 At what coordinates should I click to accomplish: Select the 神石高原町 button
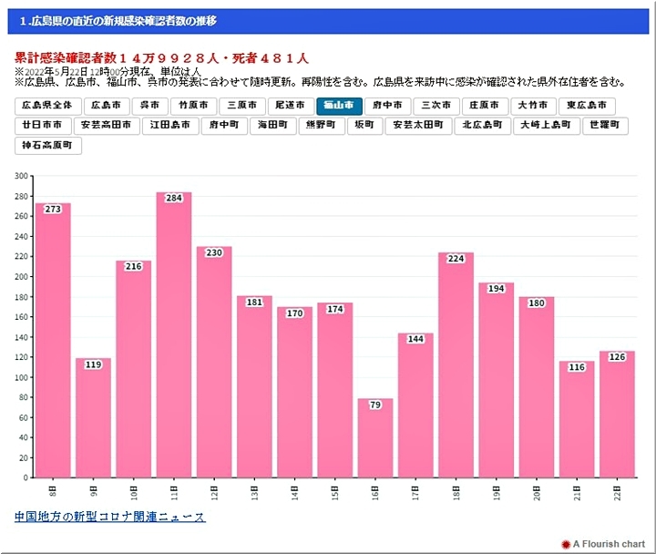49,146
